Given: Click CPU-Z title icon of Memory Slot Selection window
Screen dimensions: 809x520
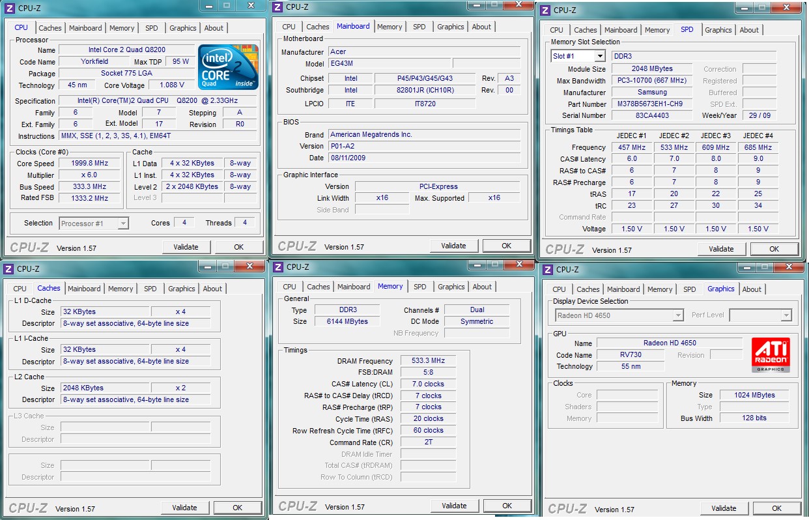Looking at the screenshot, I should [545, 10].
